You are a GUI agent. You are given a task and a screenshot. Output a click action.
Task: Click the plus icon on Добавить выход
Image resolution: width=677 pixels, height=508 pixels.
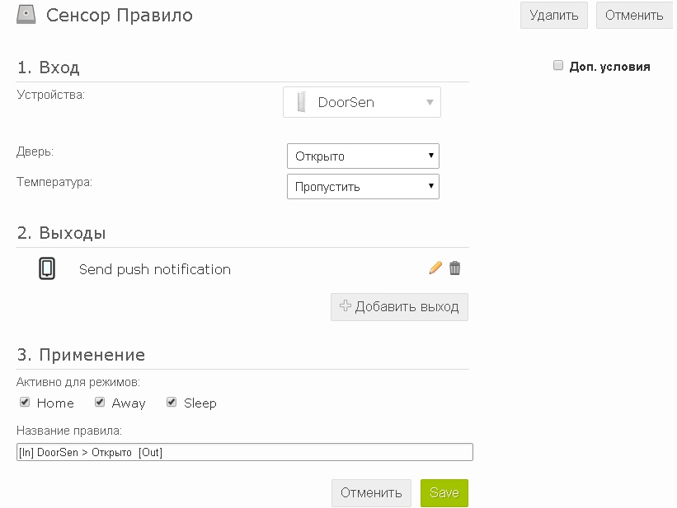[346, 305]
